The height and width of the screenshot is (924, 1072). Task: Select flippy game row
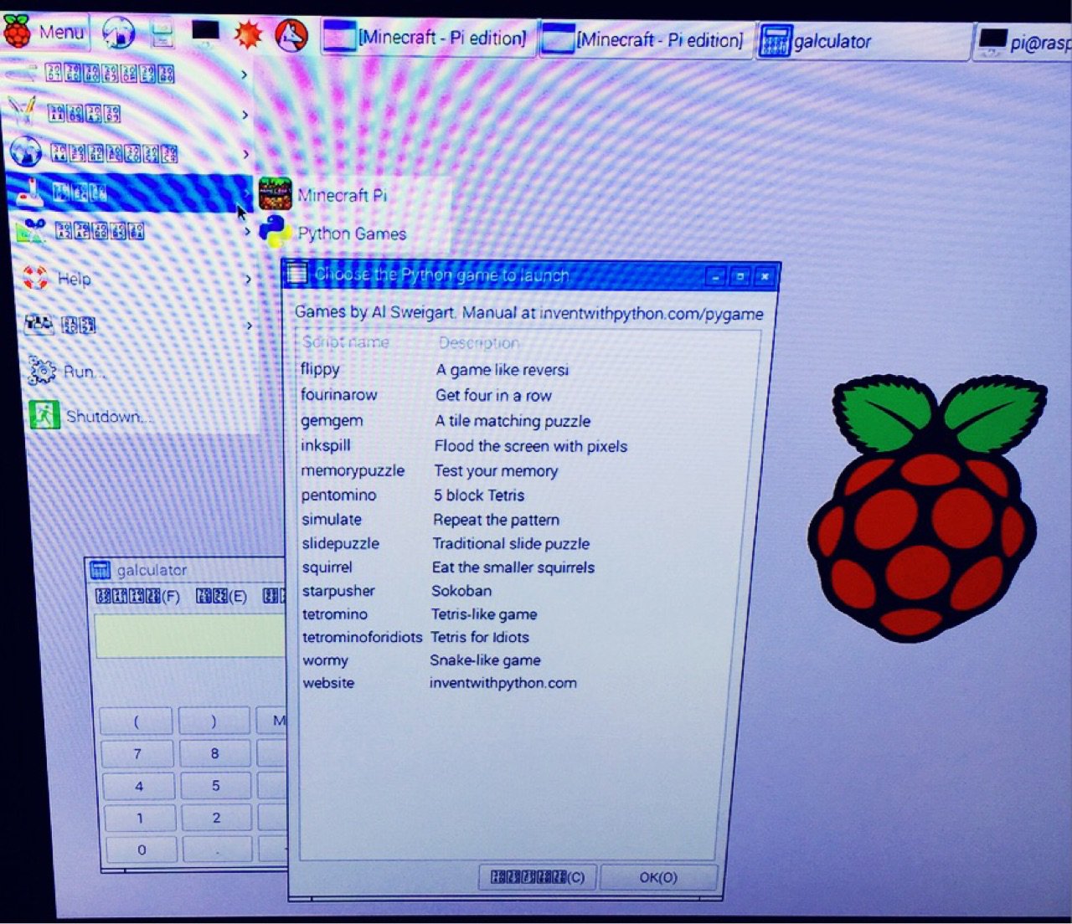529,369
